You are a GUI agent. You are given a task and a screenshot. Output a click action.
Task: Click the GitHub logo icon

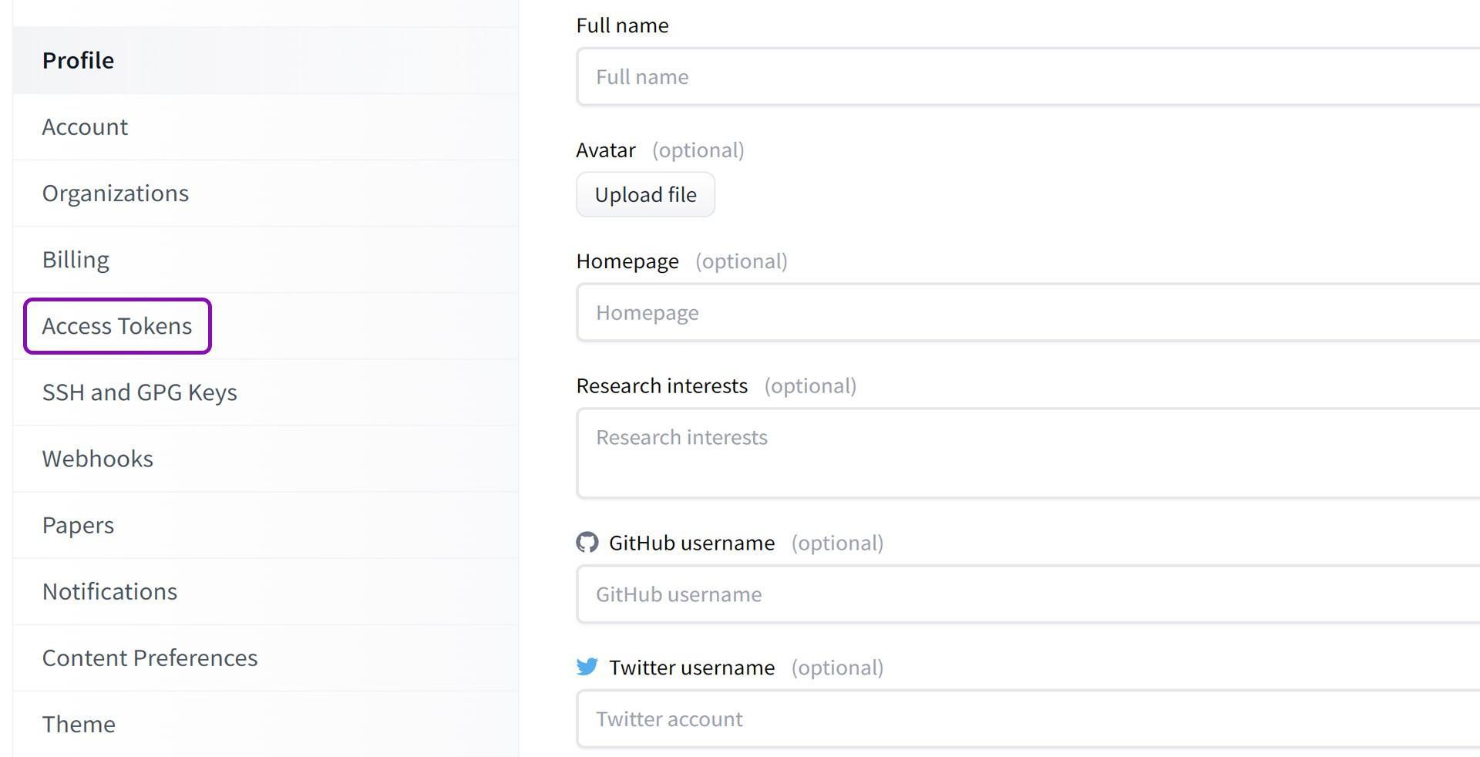pyautogui.click(x=587, y=543)
